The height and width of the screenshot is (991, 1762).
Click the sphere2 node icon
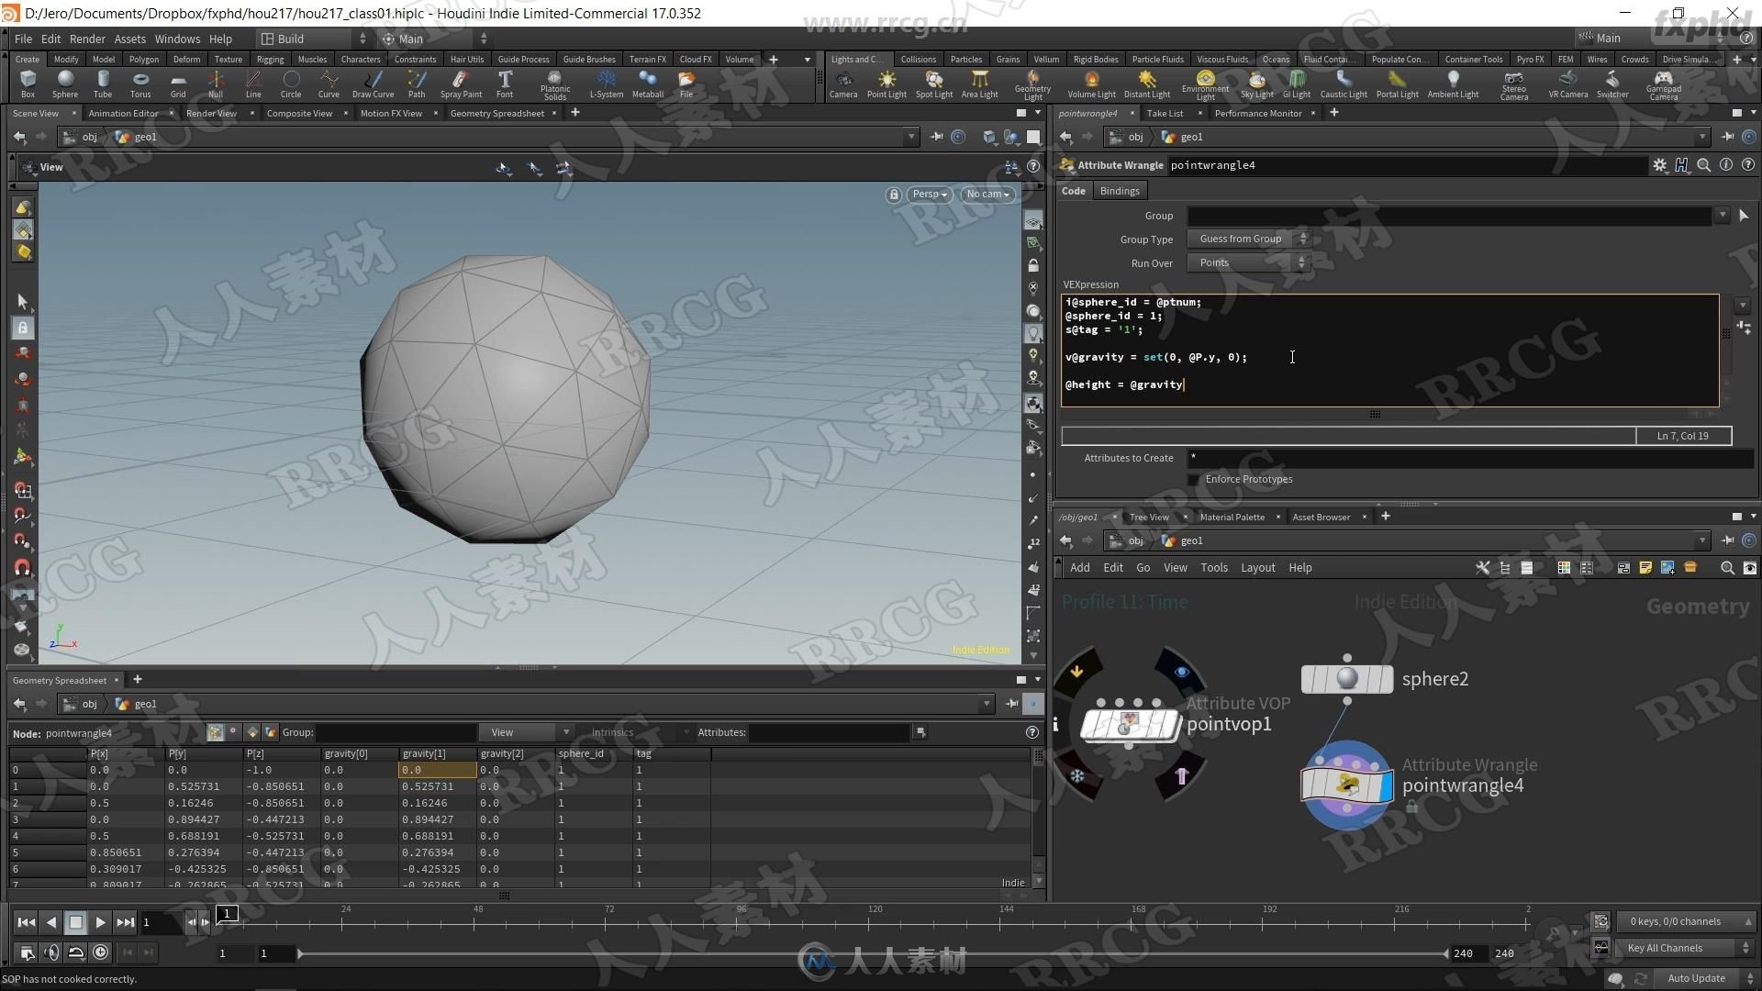pyautogui.click(x=1345, y=679)
